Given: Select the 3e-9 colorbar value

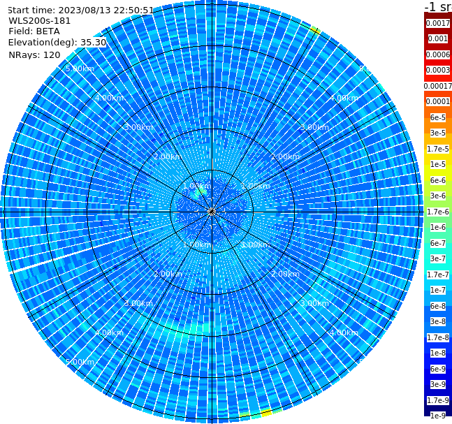Looking at the screenshot, I should tap(437, 384).
